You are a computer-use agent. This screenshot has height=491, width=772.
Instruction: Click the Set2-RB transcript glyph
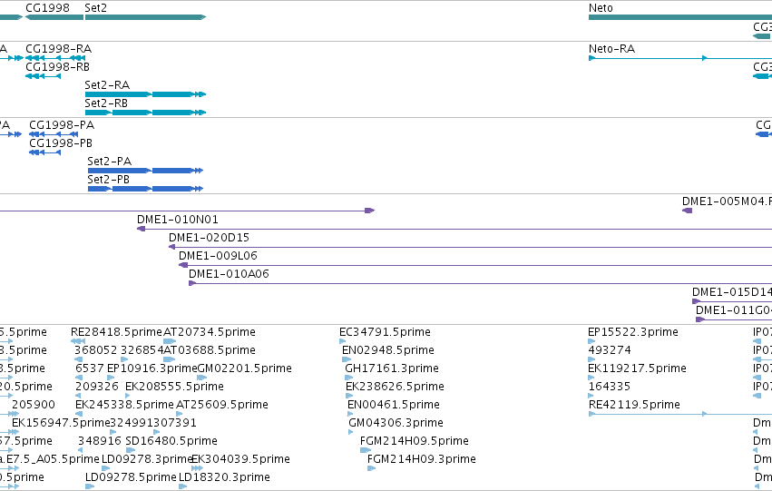tap(145, 113)
